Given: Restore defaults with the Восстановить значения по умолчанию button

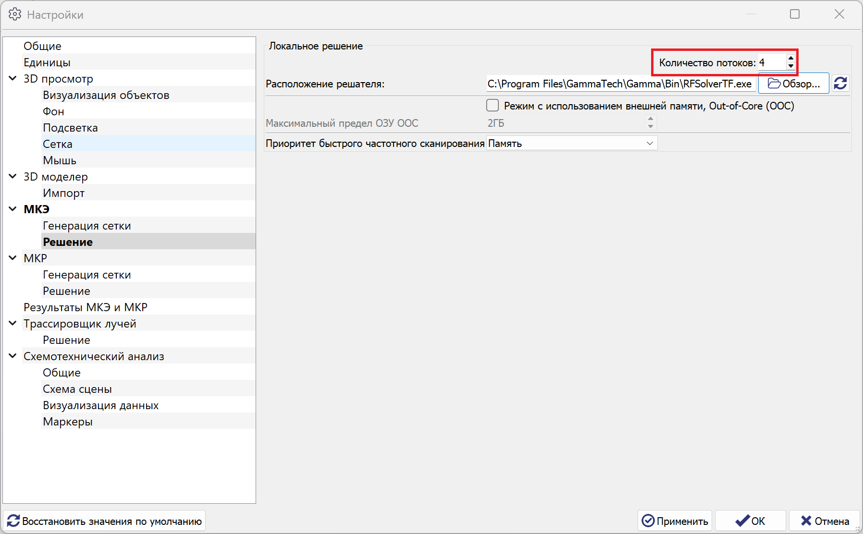Looking at the screenshot, I should click(x=105, y=521).
